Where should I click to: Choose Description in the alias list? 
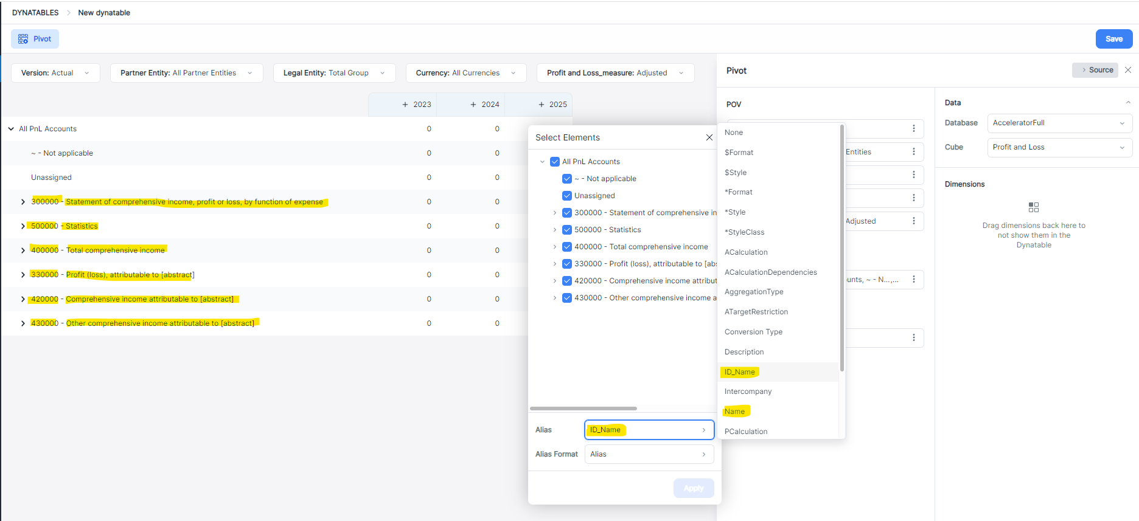(744, 352)
